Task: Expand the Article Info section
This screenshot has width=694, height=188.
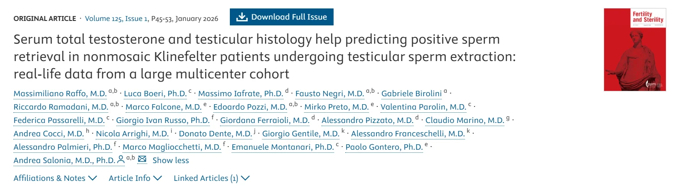Action: [x=135, y=178]
